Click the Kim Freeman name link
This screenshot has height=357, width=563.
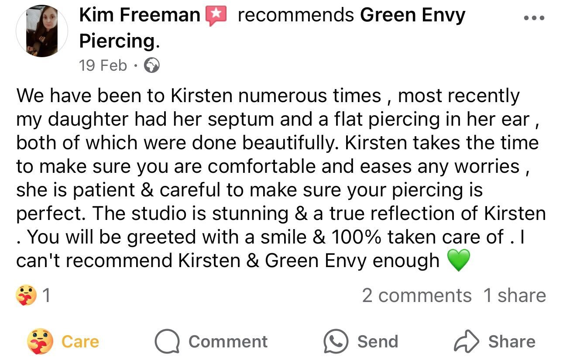[x=140, y=16]
